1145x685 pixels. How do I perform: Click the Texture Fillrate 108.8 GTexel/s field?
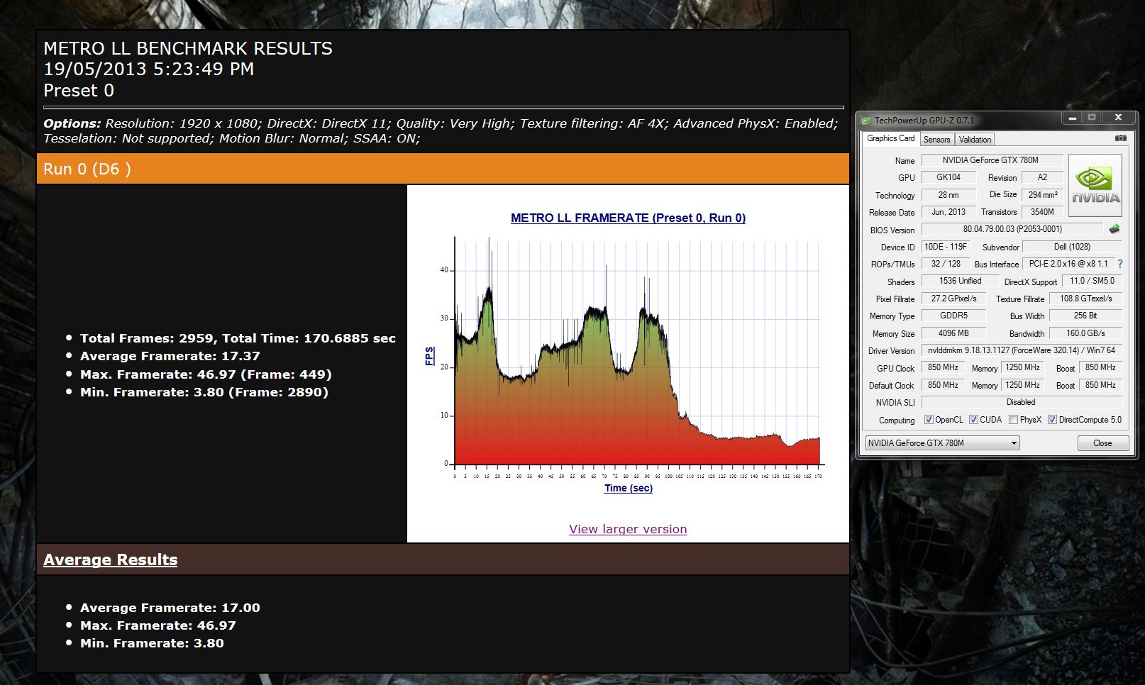pos(1085,299)
